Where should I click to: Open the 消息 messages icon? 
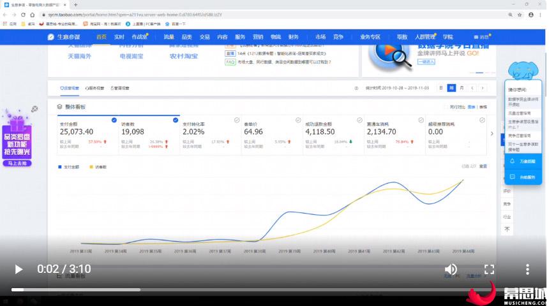(x=482, y=37)
